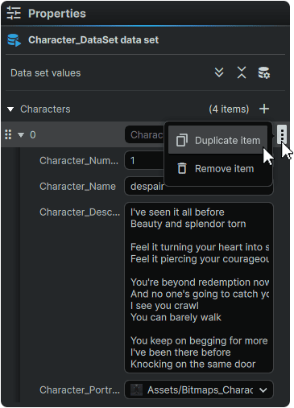This screenshot has height=408, width=294.
Task: Collapse the Characters list
Action: (10, 109)
